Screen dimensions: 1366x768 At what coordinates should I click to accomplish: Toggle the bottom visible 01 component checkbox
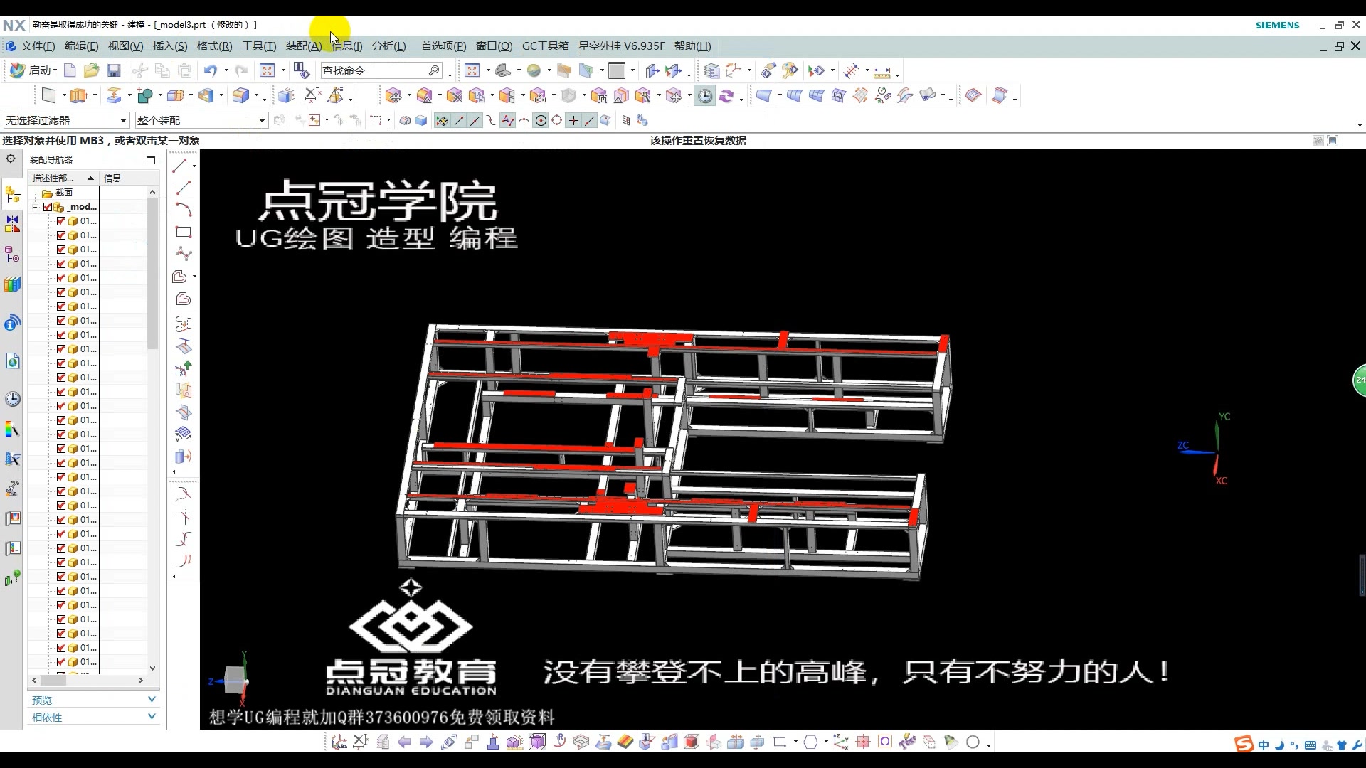[x=60, y=661]
